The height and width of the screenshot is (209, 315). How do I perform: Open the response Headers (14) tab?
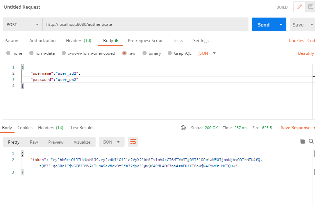51,128
